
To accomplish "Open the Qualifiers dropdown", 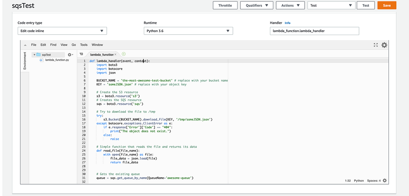I will (256, 5).
